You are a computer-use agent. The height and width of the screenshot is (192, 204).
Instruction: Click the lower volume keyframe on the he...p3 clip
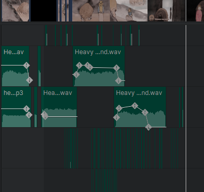29,115
